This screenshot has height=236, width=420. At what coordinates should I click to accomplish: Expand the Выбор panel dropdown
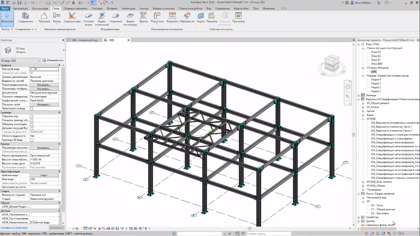pos(7,29)
